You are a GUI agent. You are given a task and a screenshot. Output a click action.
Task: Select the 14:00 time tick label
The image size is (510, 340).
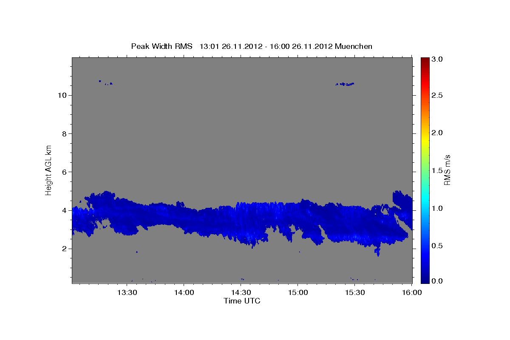[x=184, y=292]
